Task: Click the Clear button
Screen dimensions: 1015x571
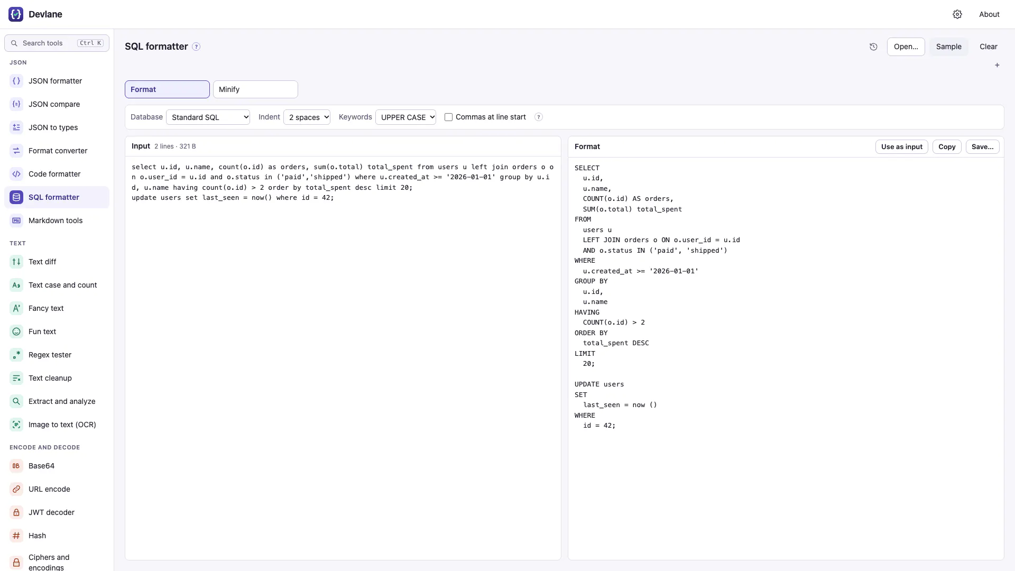Action: 988,47
